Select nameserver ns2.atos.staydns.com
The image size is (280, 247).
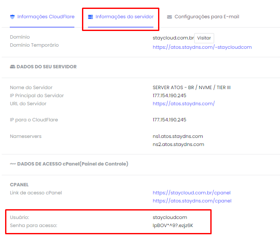point(178,144)
